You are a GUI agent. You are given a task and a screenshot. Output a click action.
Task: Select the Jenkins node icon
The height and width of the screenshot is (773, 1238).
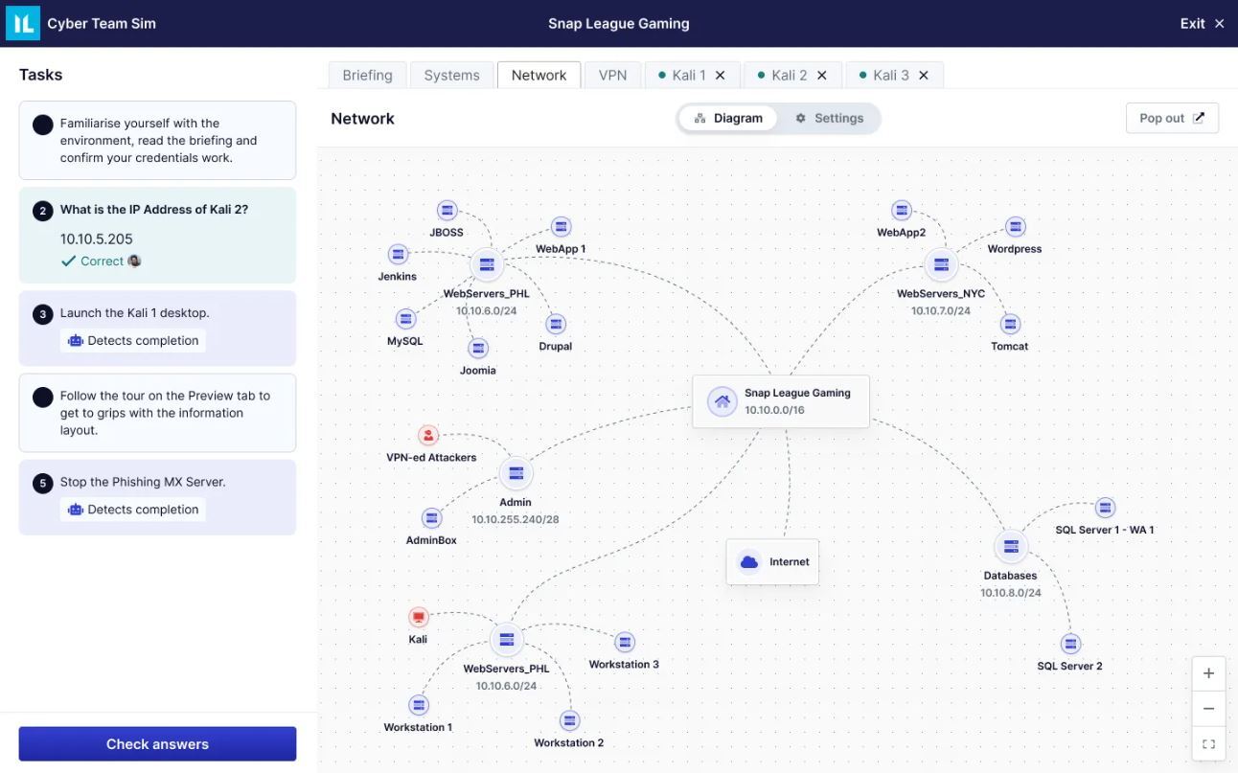(x=398, y=254)
